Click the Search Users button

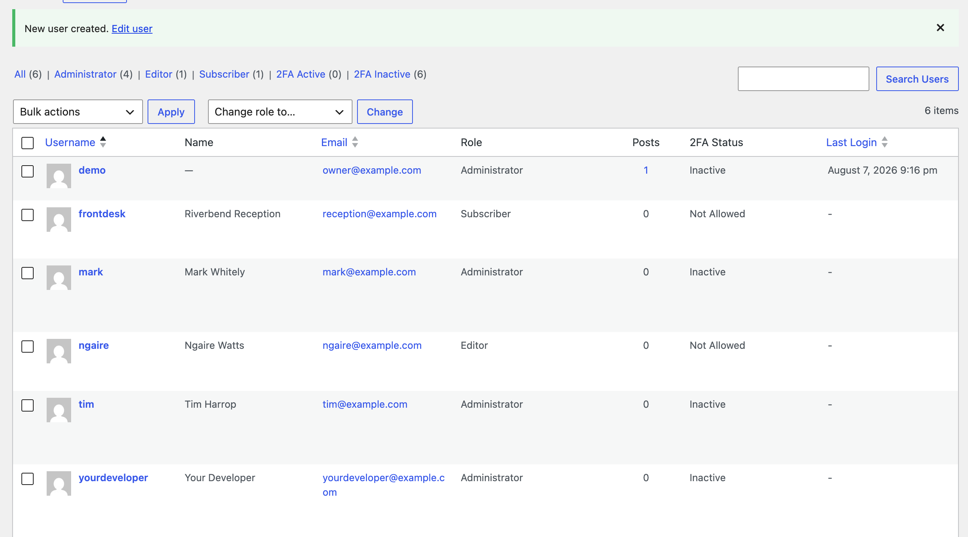coord(917,79)
